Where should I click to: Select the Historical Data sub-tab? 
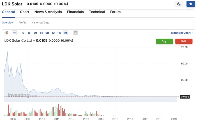pyautogui.click(x=40, y=23)
